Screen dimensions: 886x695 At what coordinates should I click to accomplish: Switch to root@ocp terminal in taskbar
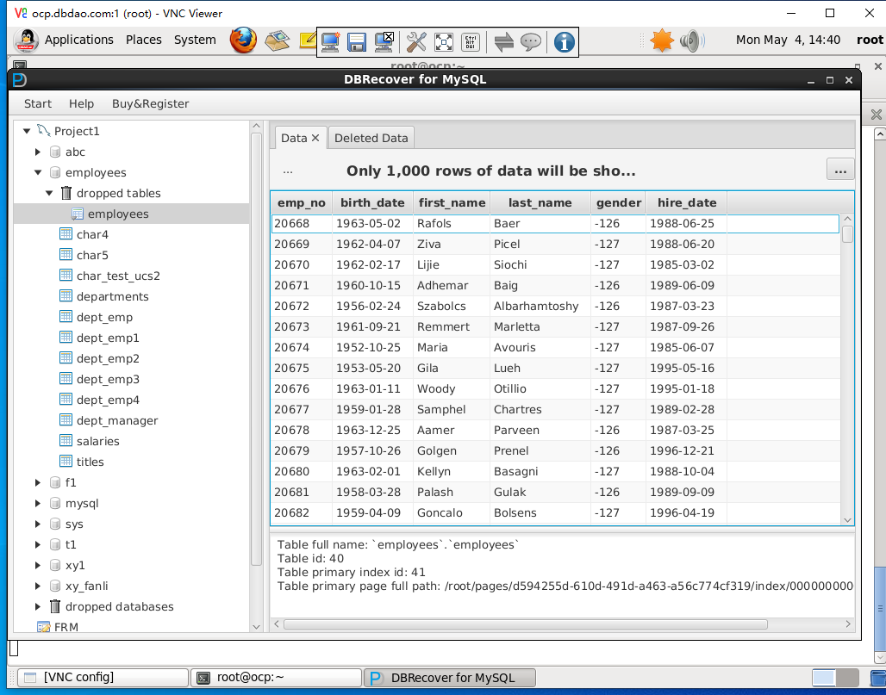(276, 677)
